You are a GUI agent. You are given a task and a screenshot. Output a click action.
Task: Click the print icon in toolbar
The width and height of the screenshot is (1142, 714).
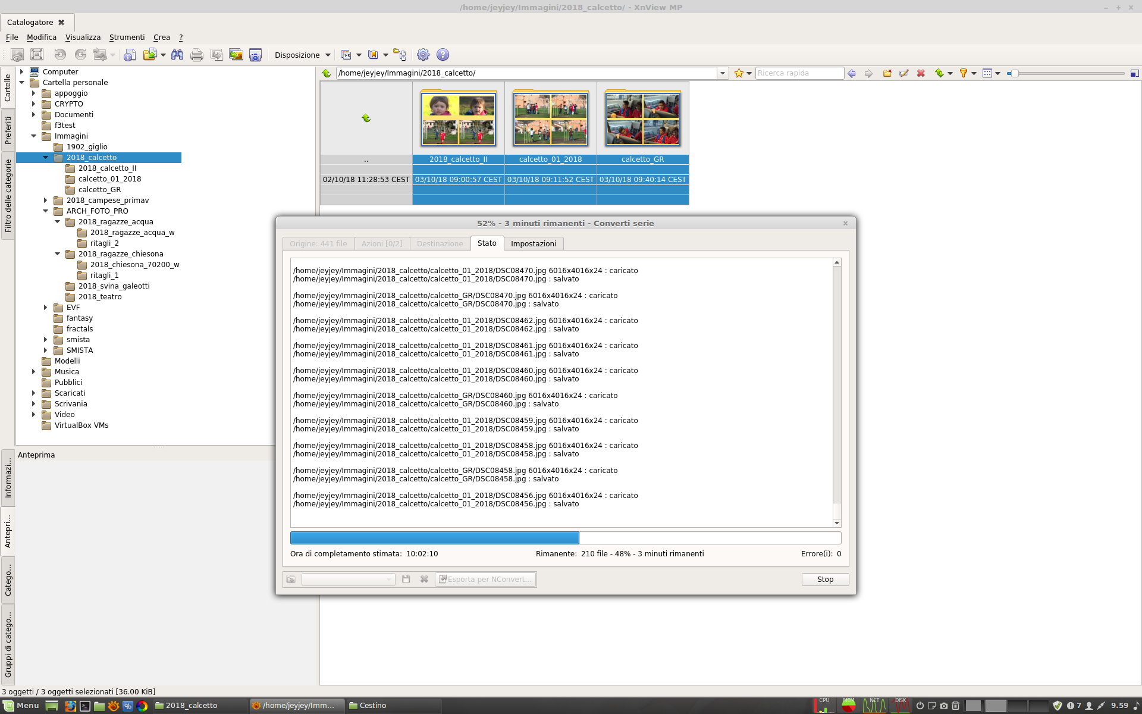click(x=197, y=55)
